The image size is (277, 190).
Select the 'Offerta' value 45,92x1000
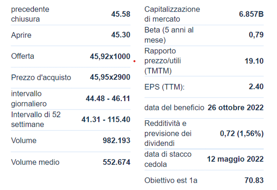[x=110, y=56]
